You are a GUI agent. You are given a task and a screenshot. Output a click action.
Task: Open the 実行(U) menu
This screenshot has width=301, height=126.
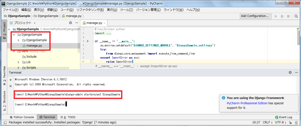pyautogui.click(x=112, y=10)
